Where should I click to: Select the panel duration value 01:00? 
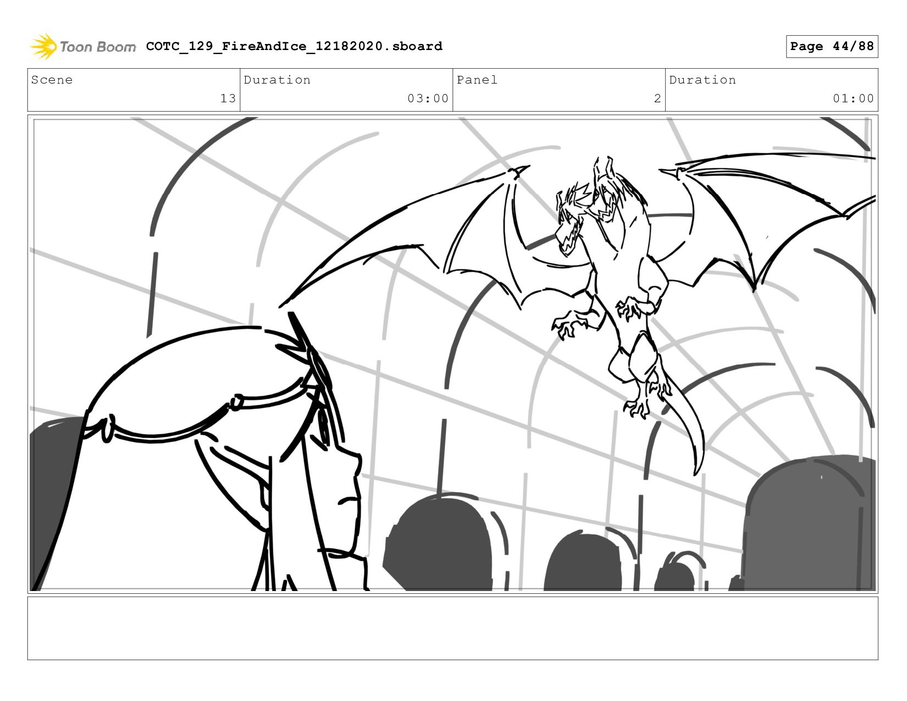tap(853, 98)
